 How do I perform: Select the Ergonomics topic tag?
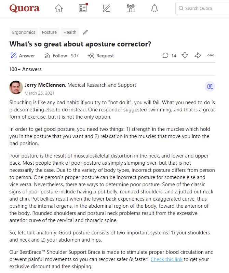click(x=24, y=32)
